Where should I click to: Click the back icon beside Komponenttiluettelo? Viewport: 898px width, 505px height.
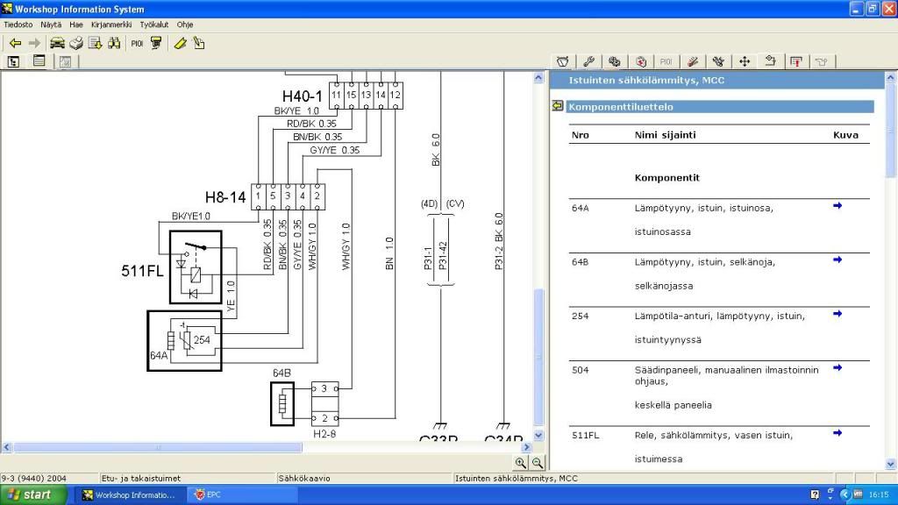pos(558,106)
